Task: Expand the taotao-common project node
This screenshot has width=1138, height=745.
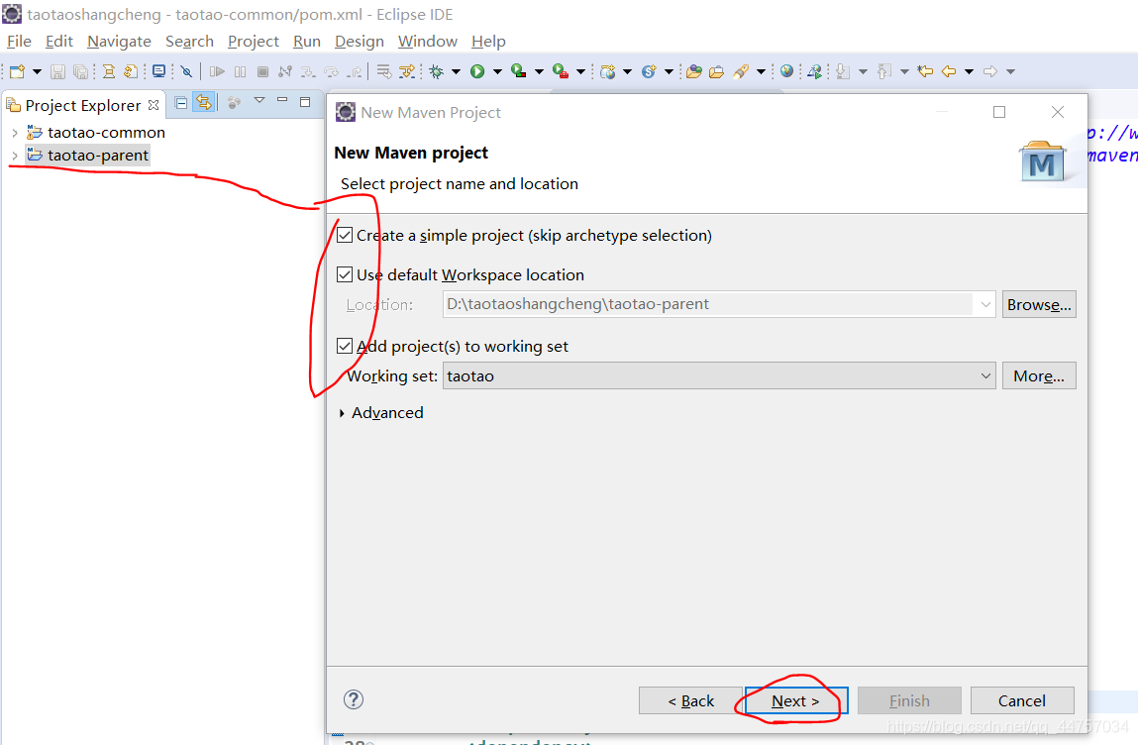Action: pyautogui.click(x=15, y=133)
